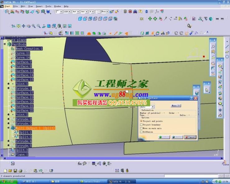Click the skip-to-end forward icon
The height and width of the screenshot is (184, 230).
222,19
